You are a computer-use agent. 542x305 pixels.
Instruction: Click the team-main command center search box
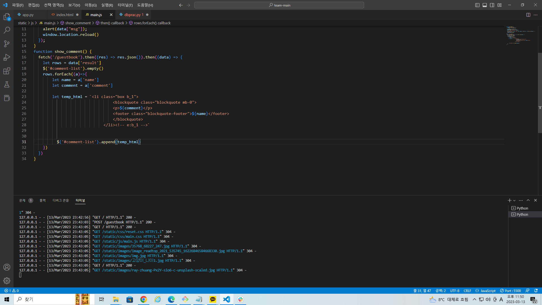click(x=279, y=5)
